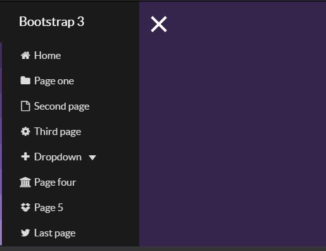Image resolution: width=326 pixels, height=251 pixels.
Task: Close the sidebar with the X button
Action: pyautogui.click(x=159, y=24)
